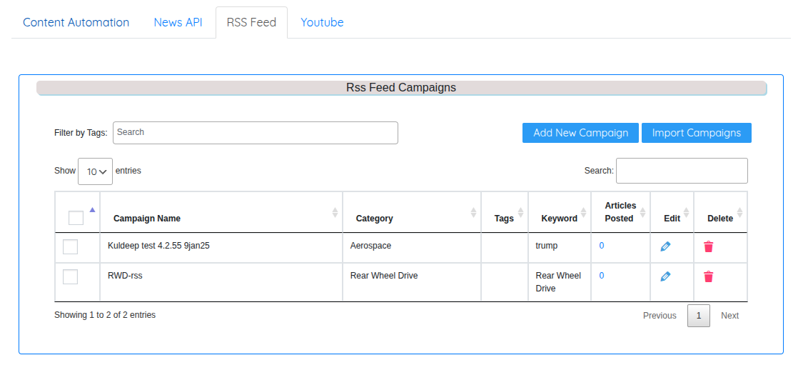793x375 pixels.
Task: Switch to the Content Automation tab
Action: pos(76,22)
